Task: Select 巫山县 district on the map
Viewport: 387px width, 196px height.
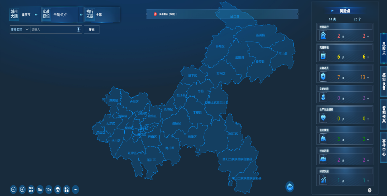Action: point(283,54)
